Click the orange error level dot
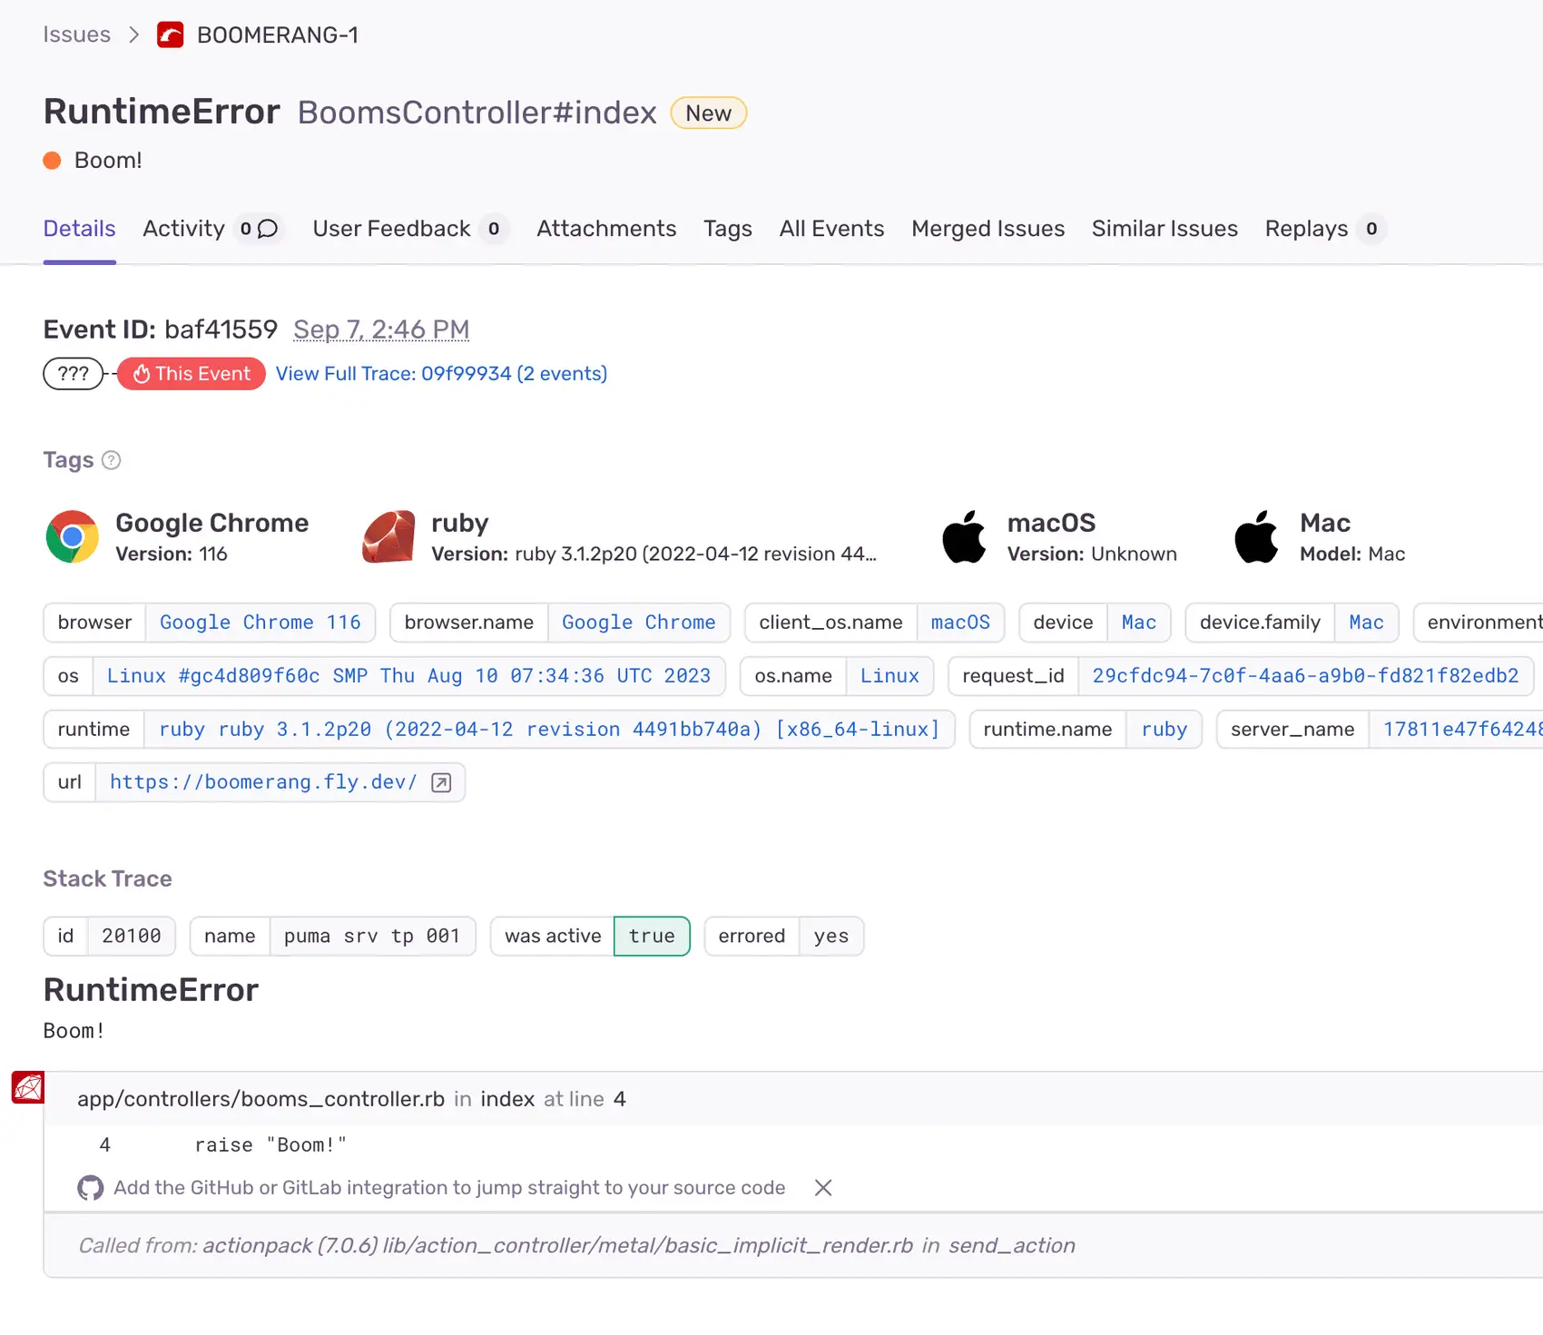The image size is (1543, 1335). click(x=53, y=161)
